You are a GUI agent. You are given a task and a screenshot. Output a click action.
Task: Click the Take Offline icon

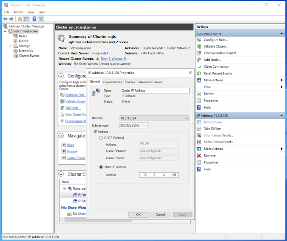(x=199, y=128)
